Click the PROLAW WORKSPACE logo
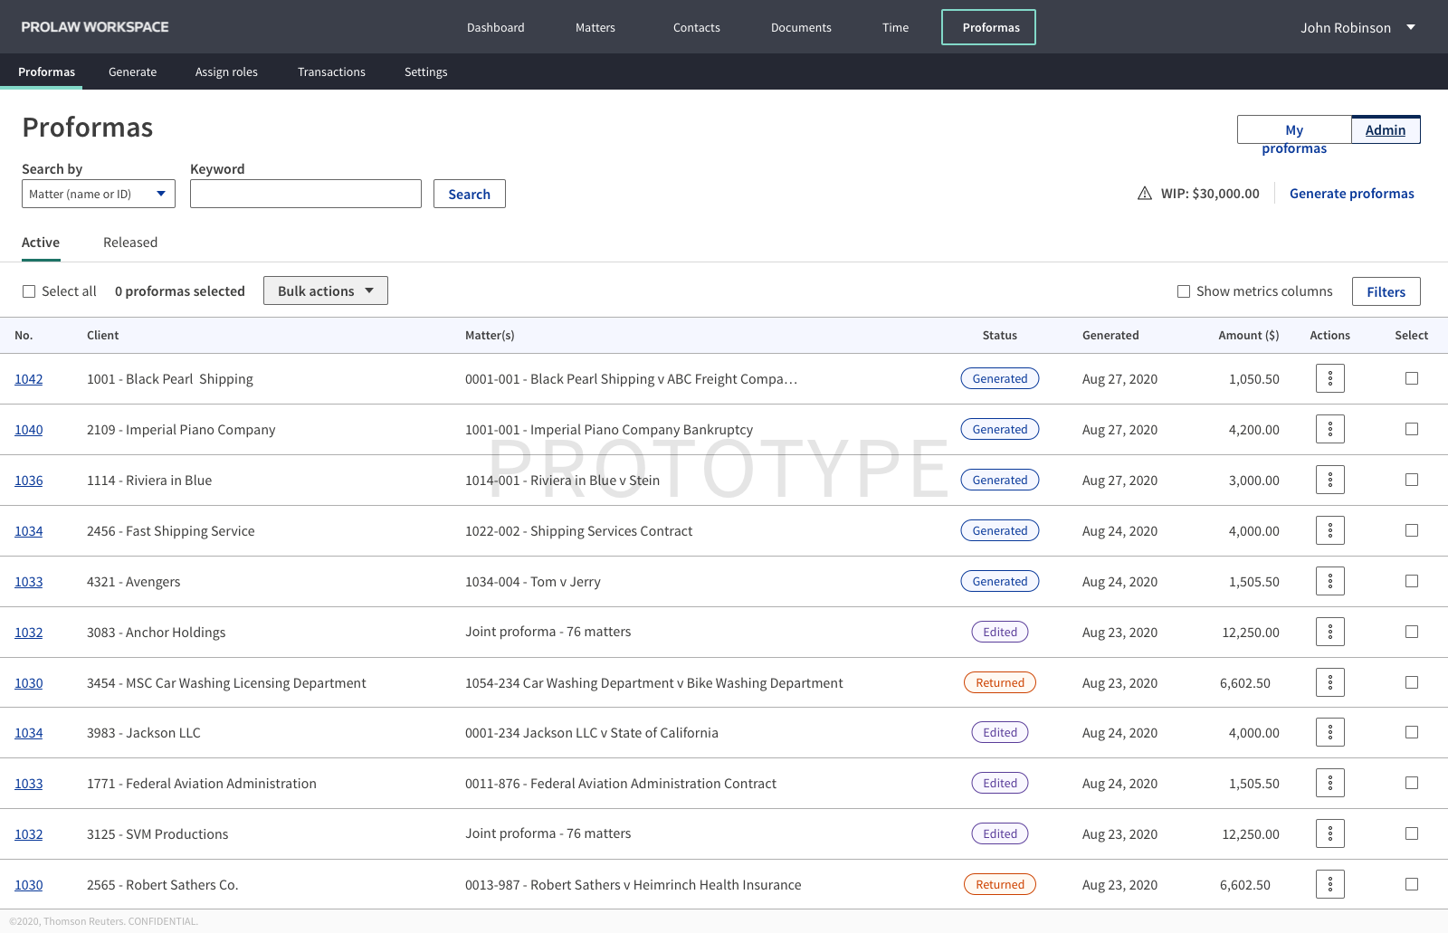Screen dimensions: 1448x933 coord(95,27)
